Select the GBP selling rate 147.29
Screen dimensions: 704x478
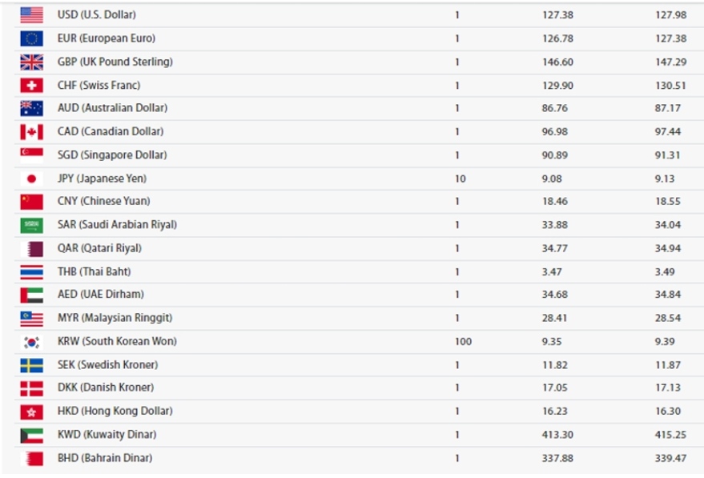[x=671, y=62]
